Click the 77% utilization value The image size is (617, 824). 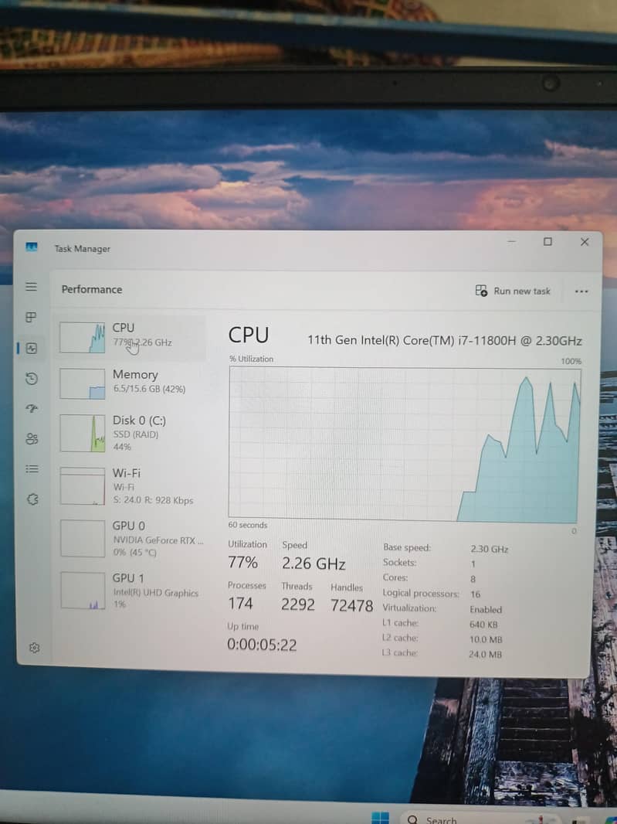coord(242,562)
